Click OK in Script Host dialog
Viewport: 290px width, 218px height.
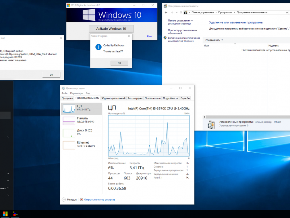51,75
